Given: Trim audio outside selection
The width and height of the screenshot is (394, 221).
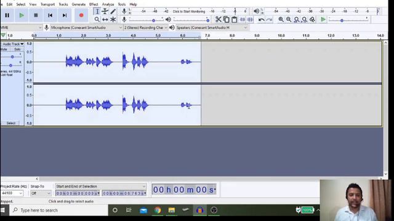Looking at the screenshot, I should point(243,19).
